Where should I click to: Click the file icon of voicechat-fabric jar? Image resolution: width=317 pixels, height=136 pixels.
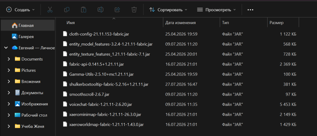[x=65, y=104]
